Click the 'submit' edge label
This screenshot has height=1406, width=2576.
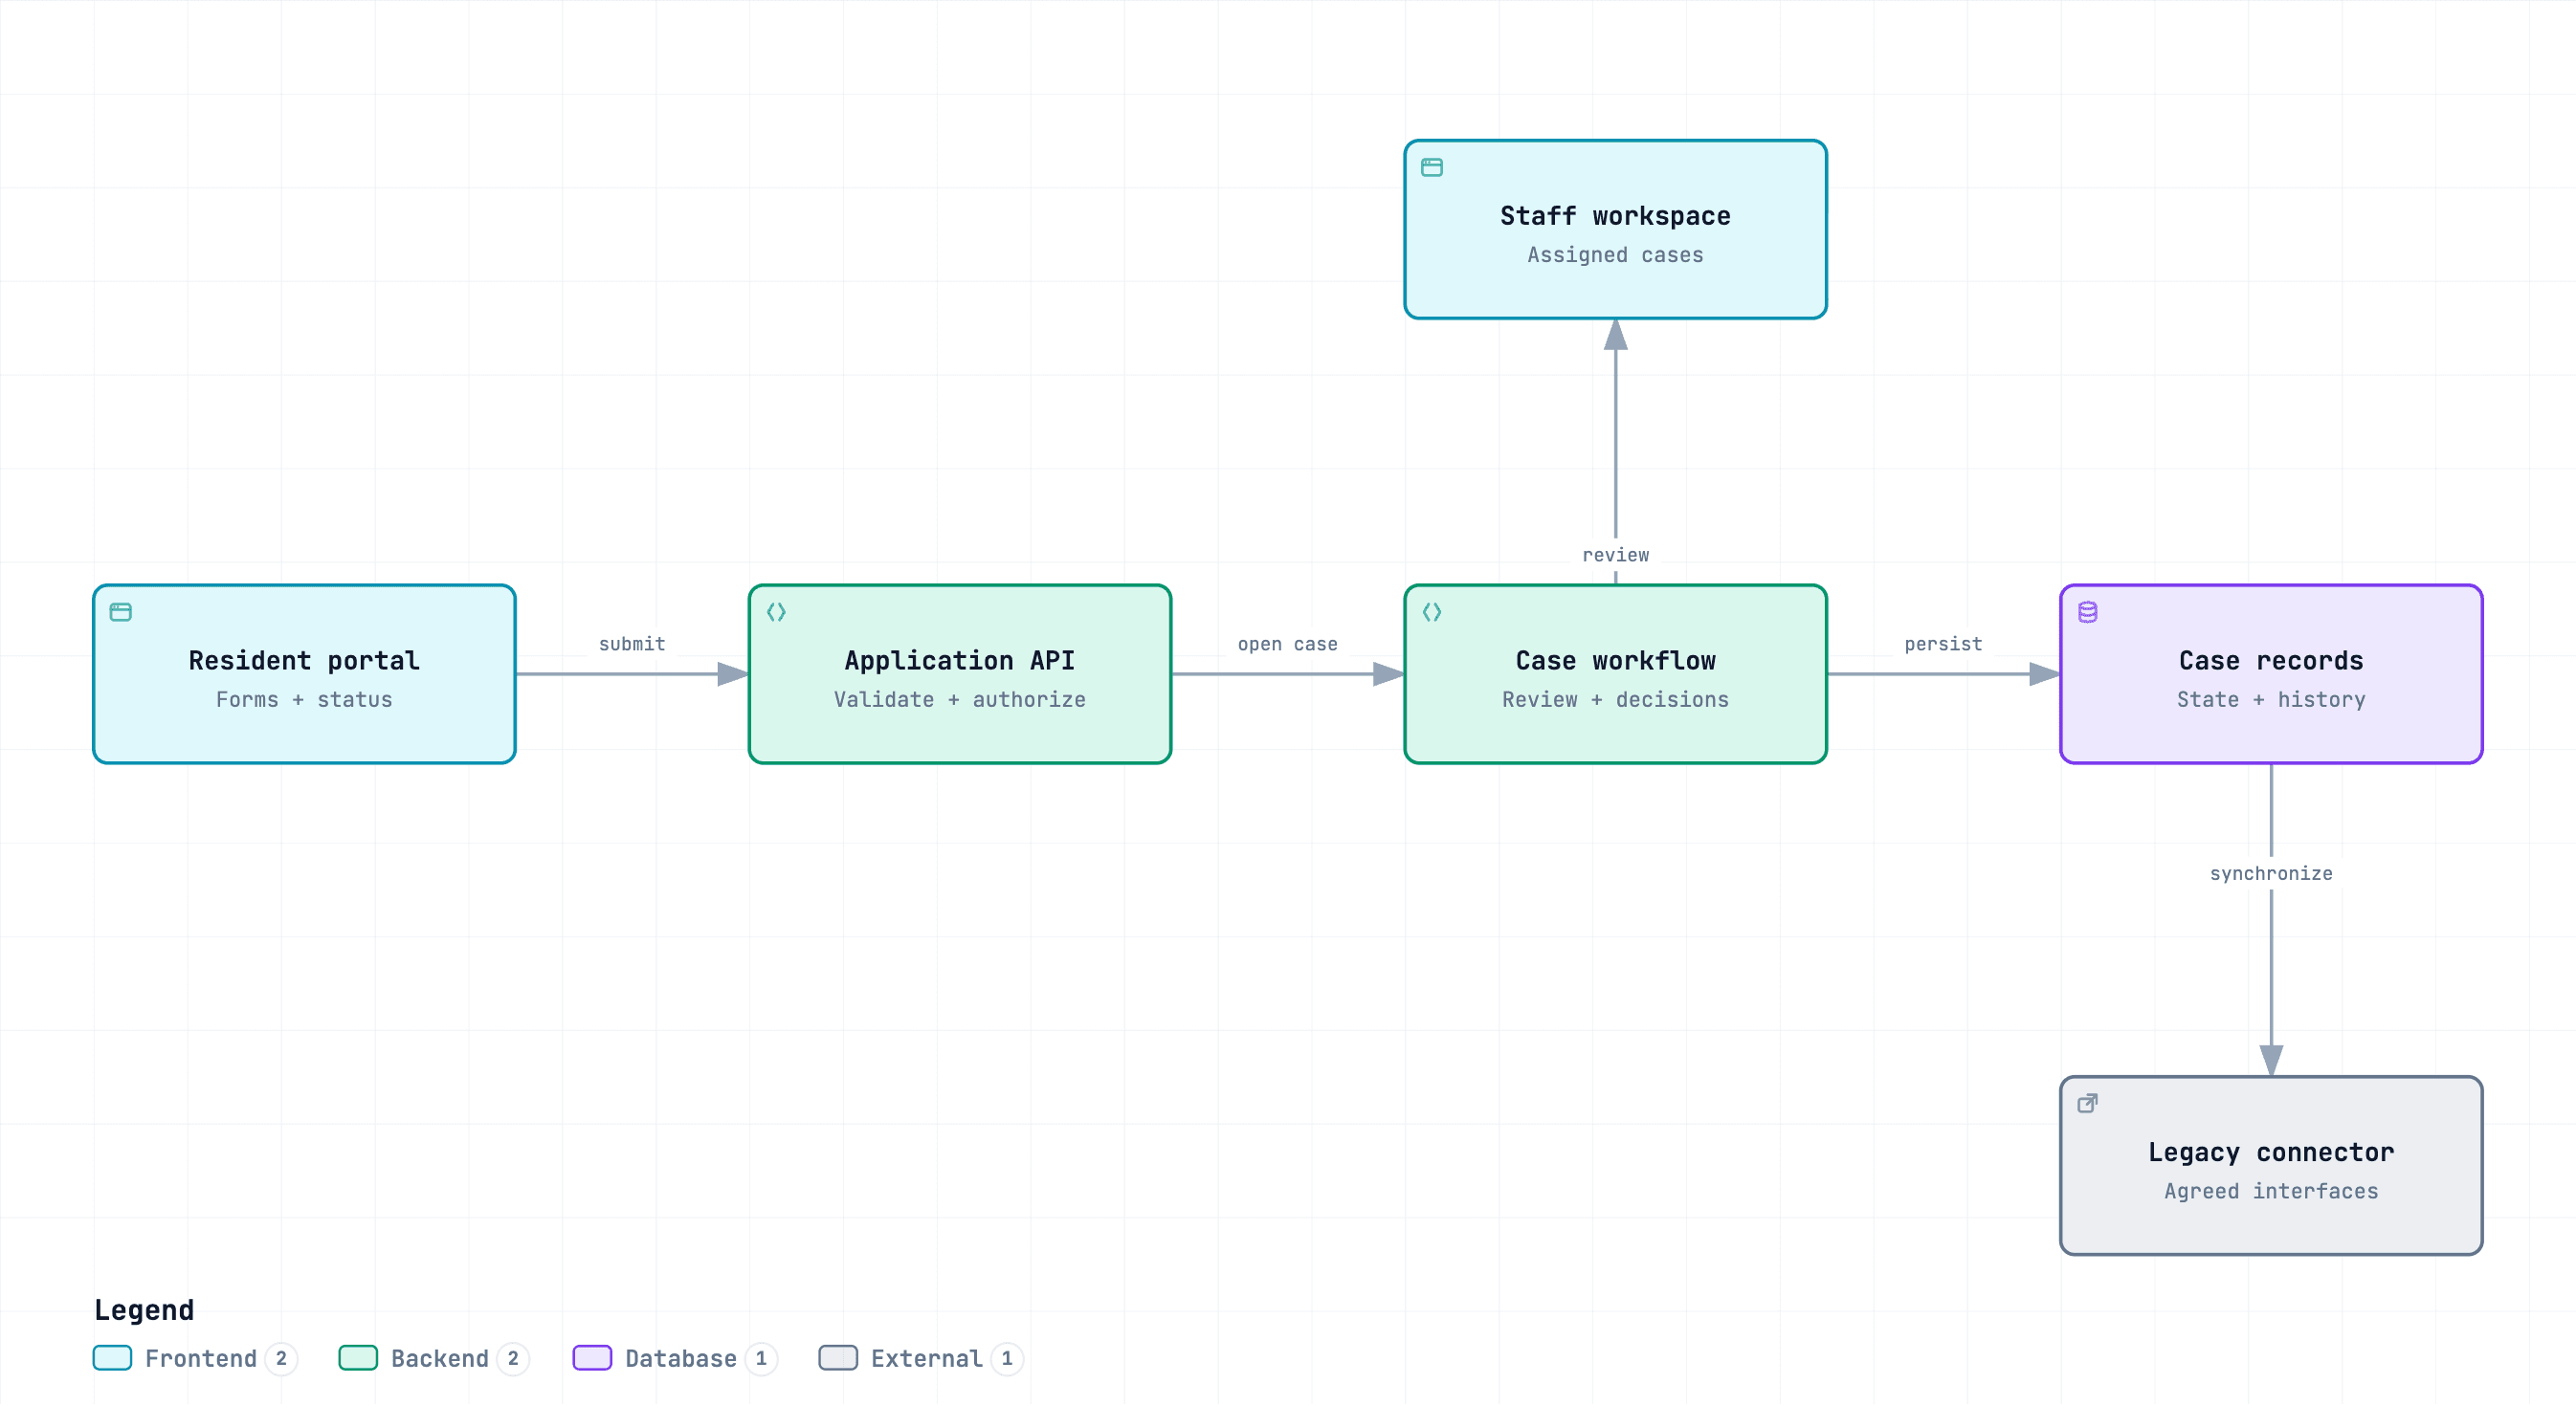(x=632, y=645)
